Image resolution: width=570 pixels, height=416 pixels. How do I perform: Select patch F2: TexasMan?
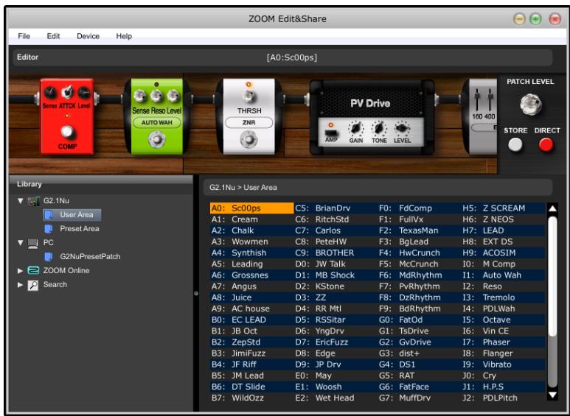pos(419,230)
